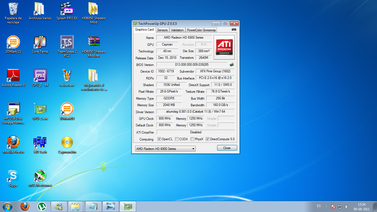This screenshot has width=377, height=212.
Task: Open the Mejorando el rendimiento folder
Action: [x=94, y=76]
